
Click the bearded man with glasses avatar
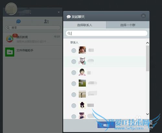82,61
